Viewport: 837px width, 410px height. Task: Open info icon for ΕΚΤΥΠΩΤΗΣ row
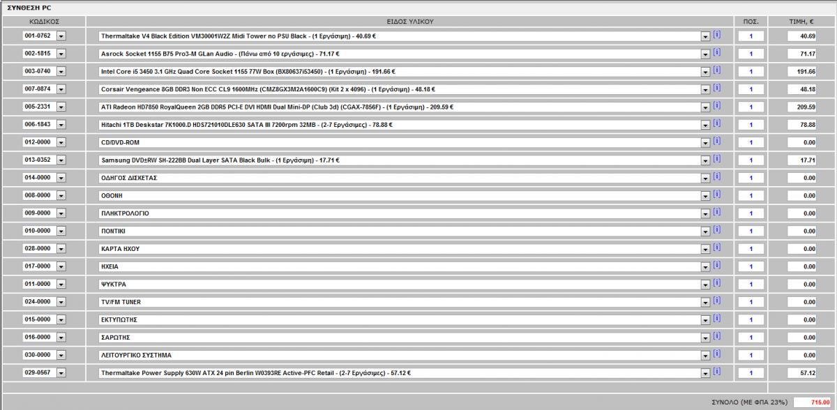click(x=716, y=318)
